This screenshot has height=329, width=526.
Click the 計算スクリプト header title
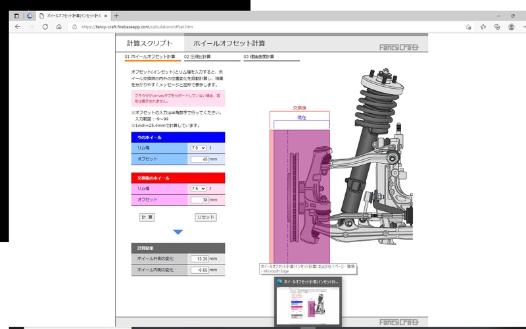(x=150, y=43)
